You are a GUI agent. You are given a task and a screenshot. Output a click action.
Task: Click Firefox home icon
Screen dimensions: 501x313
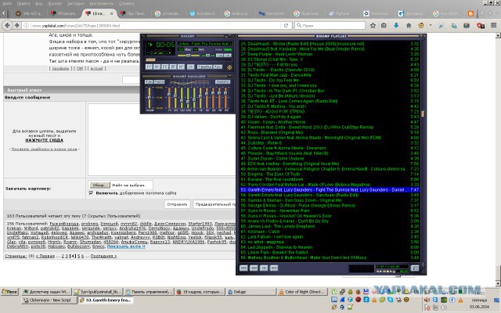409,25
